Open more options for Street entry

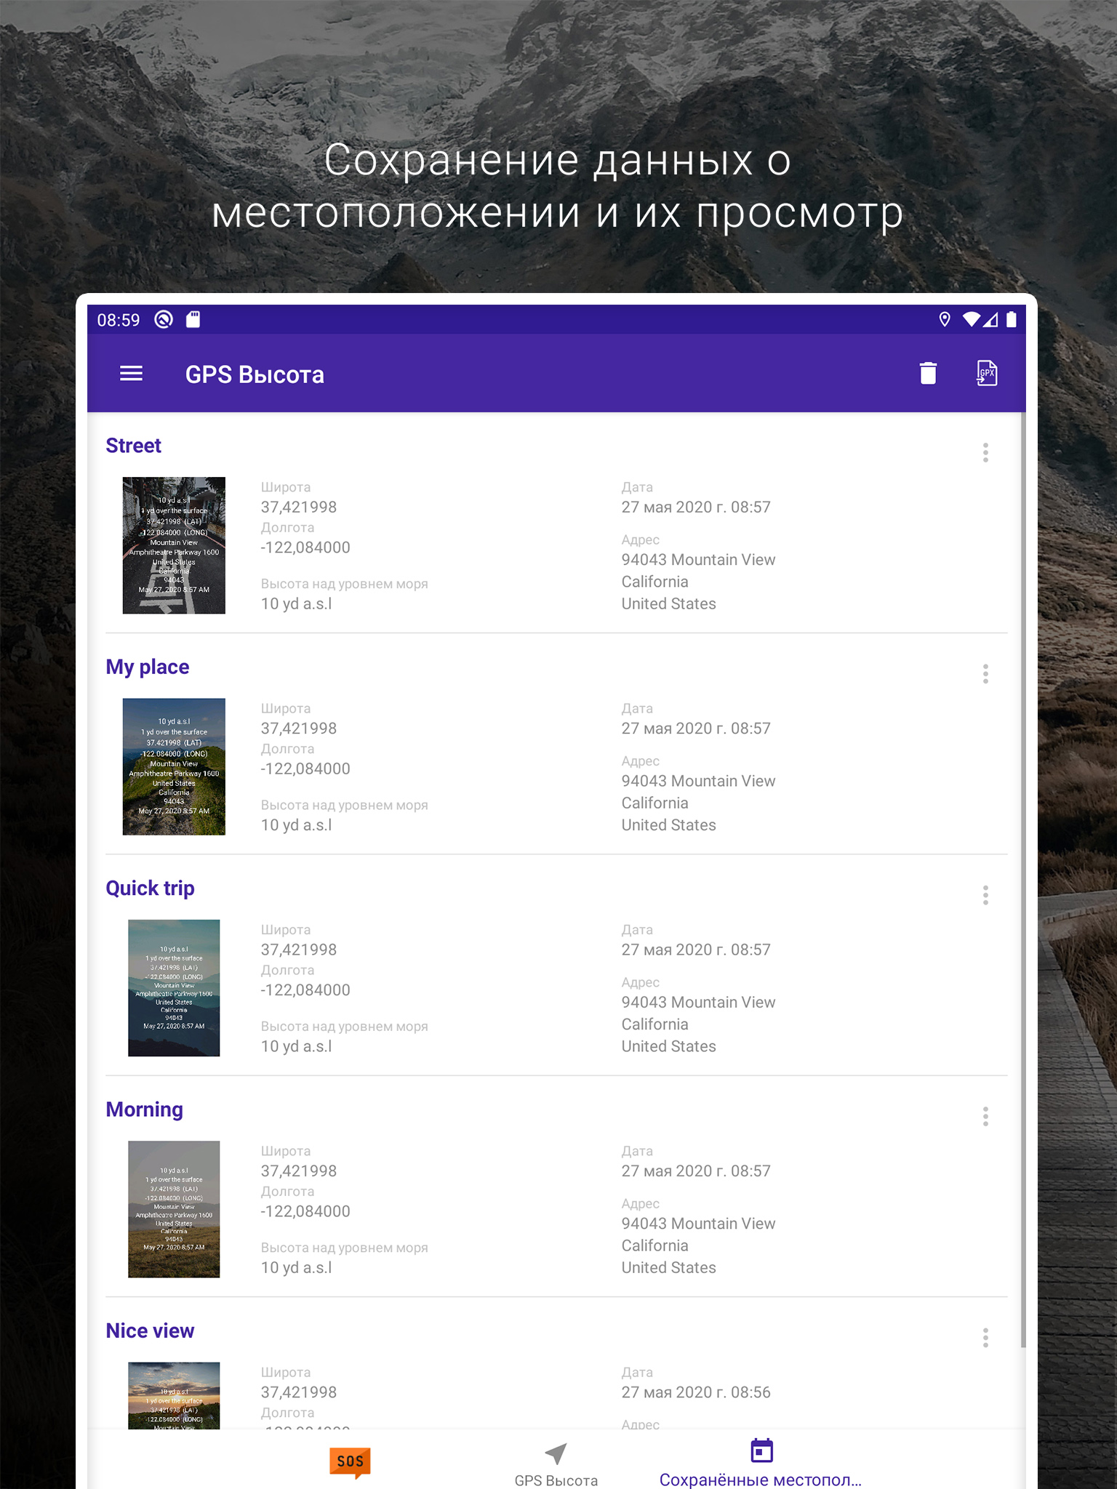[985, 452]
